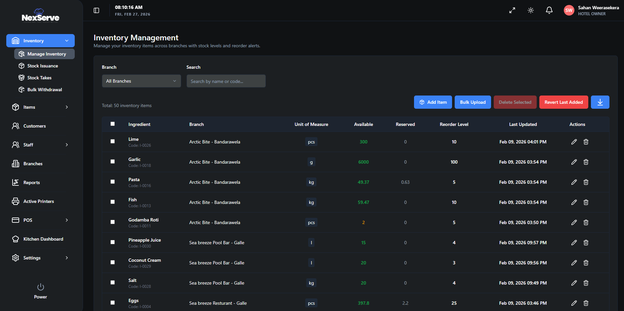Expand the Items sidebar menu
Image resolution: width=624 pixels, height=311 pixels.
[40, 107]
